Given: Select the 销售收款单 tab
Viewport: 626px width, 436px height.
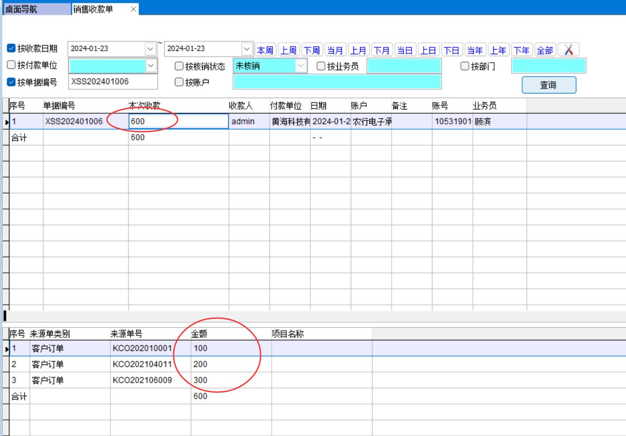Looking at the screenshot, I should (93, 9).
